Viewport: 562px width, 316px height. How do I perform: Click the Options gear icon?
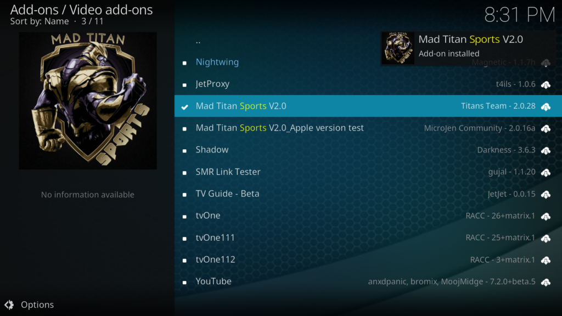(9, 304)
